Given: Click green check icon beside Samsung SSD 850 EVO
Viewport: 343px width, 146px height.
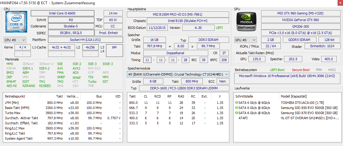Looking at the screenshot, I should (x=236, y=108).
